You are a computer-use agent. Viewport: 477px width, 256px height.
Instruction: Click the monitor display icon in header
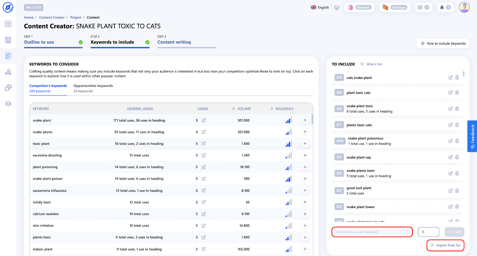337,7
